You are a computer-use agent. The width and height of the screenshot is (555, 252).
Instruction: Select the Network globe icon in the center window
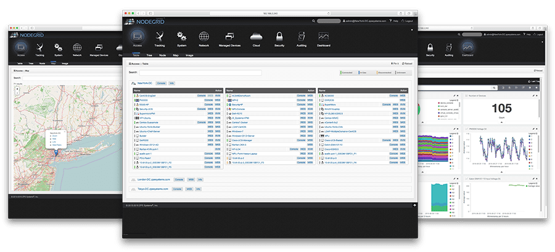[203, 38]
